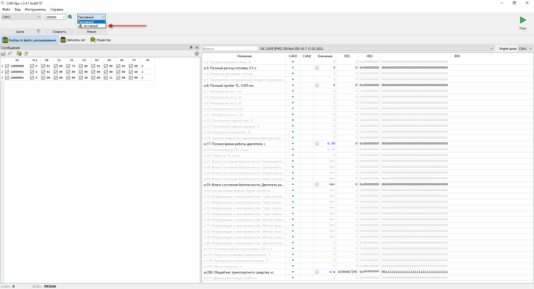Viewport: 534px width, 289px height.
Task: Click the Фильтр input field
Action: (230, 49)
